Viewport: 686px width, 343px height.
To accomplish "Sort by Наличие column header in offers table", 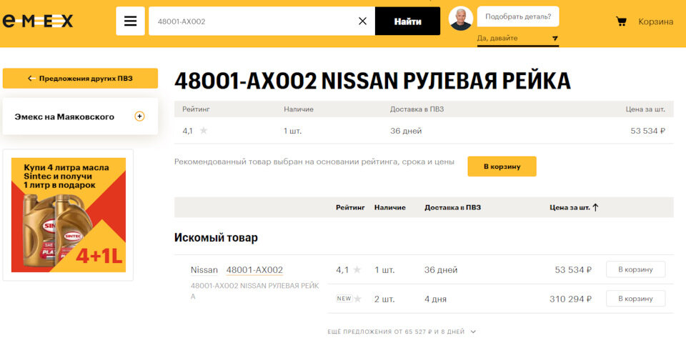I will (x=390, y=207).
